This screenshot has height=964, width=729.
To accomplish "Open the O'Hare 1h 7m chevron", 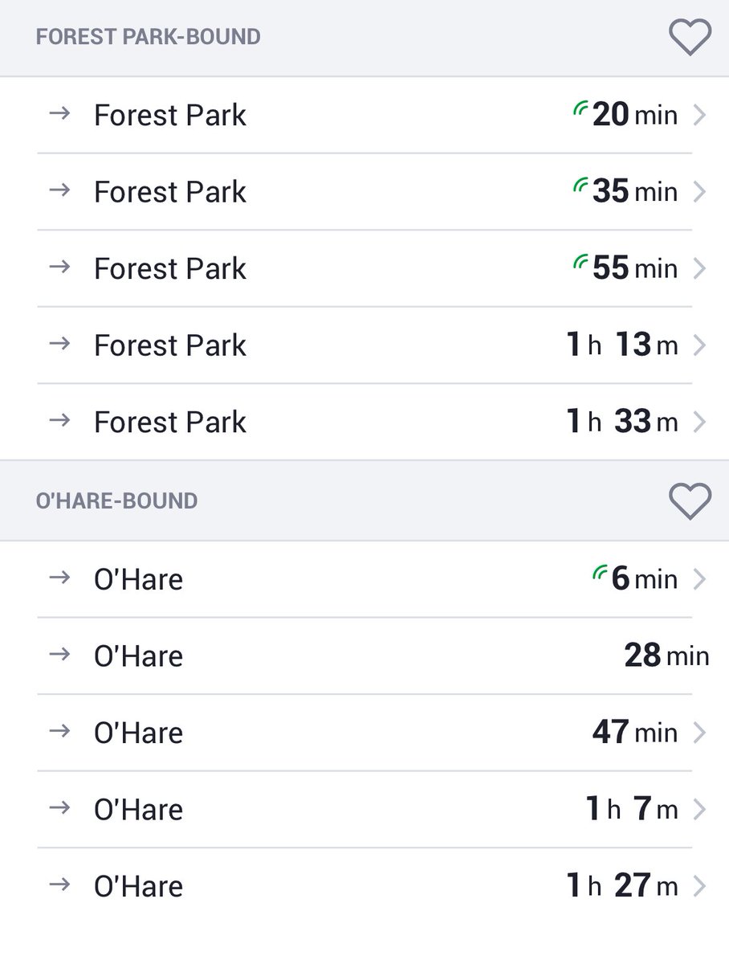I will tap(699, 809).
